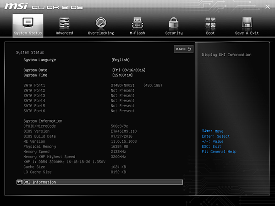Click the SATA Port4 row label
The width and height of the screenshot is (275, 206).
click(34, 101)
